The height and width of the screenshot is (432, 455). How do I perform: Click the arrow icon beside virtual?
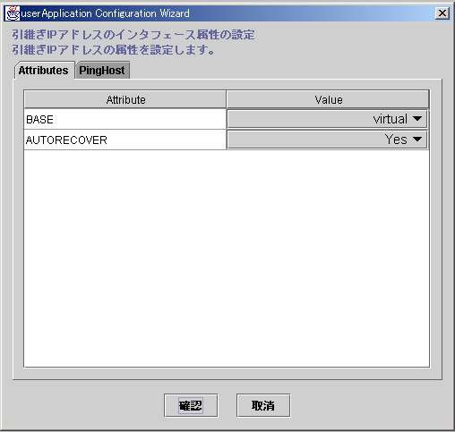click(x=417, y=119)
